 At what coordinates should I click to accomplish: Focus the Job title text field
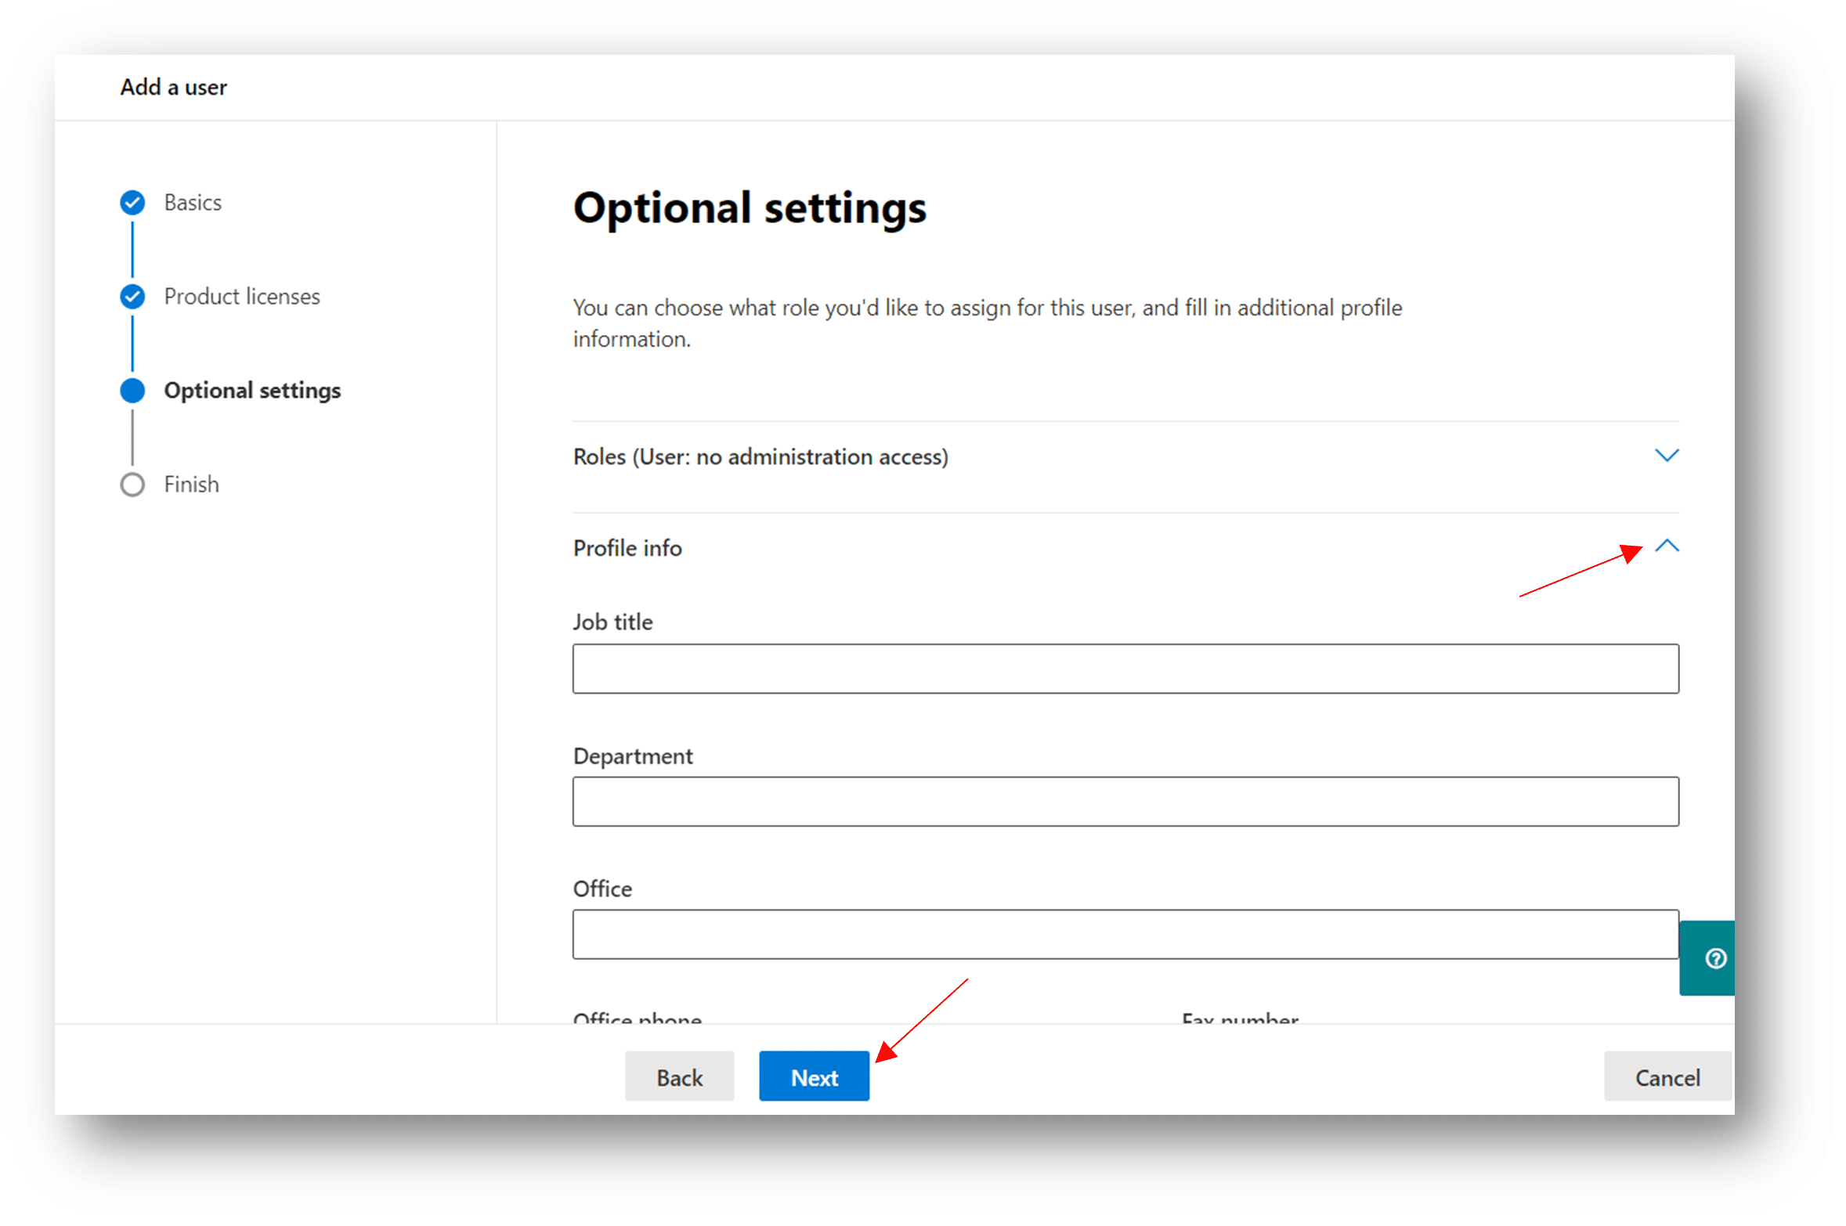coord(1125,669)
